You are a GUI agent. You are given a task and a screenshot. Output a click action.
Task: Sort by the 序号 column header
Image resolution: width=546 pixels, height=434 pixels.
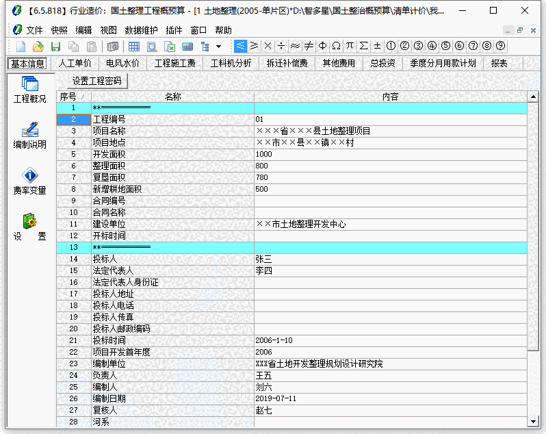pos(68,97)
